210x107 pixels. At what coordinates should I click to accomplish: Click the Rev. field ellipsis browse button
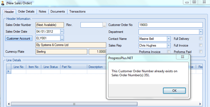coord(104,25)
